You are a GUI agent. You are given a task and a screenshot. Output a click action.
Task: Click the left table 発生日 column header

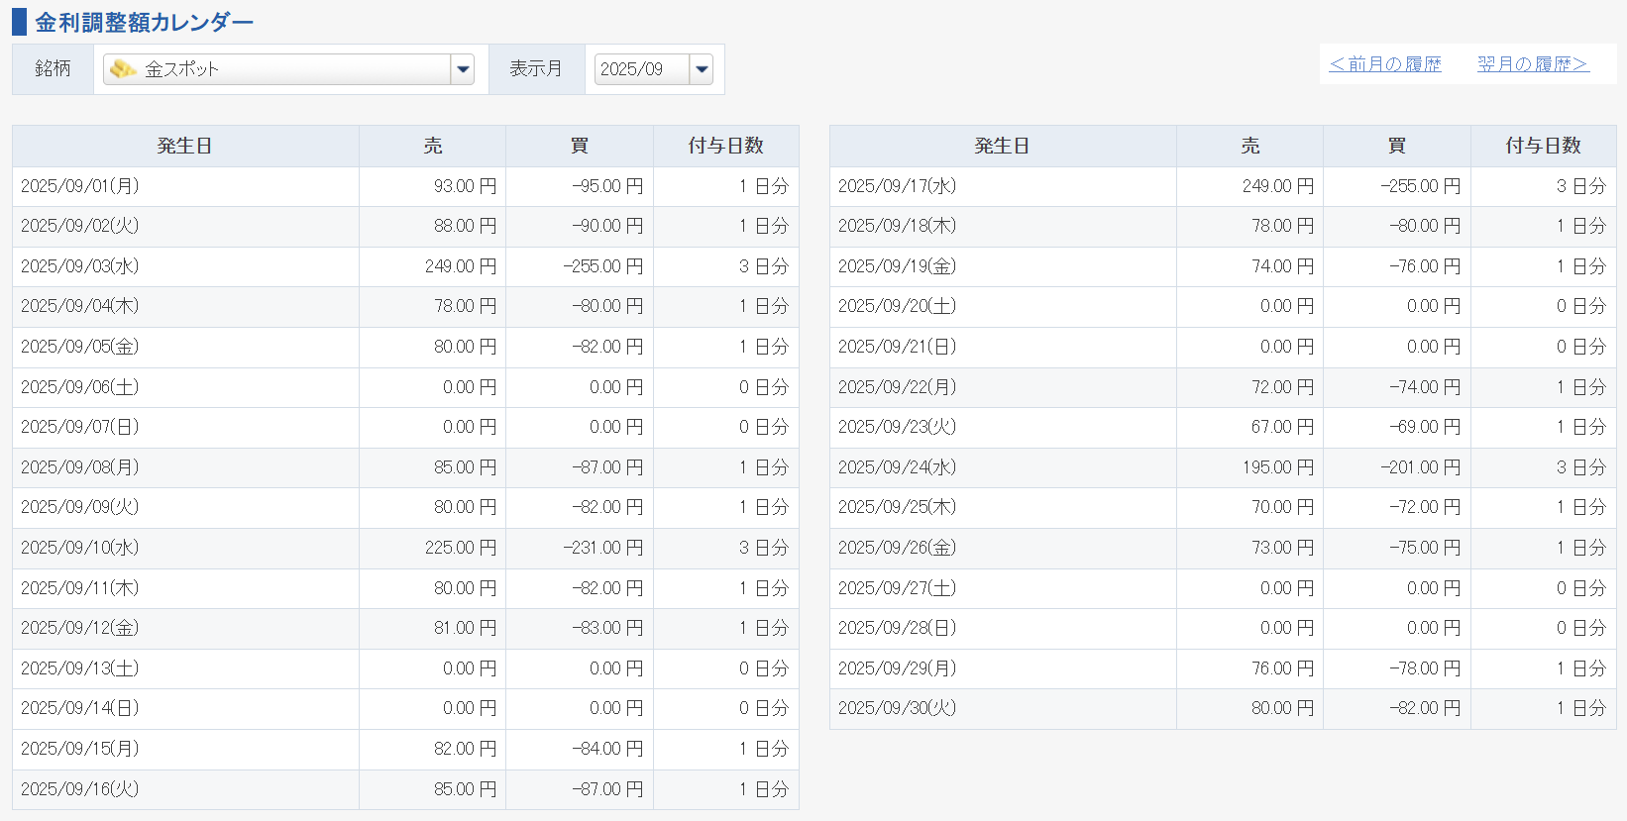(x=185, y=146)
